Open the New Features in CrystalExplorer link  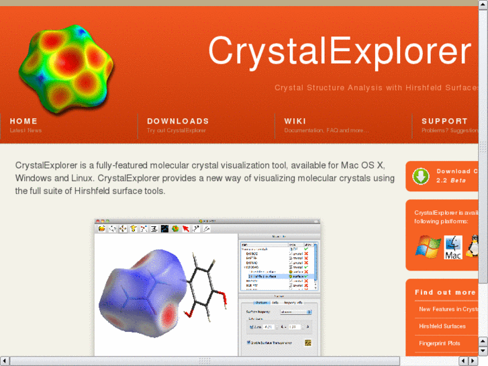[448, 310]
